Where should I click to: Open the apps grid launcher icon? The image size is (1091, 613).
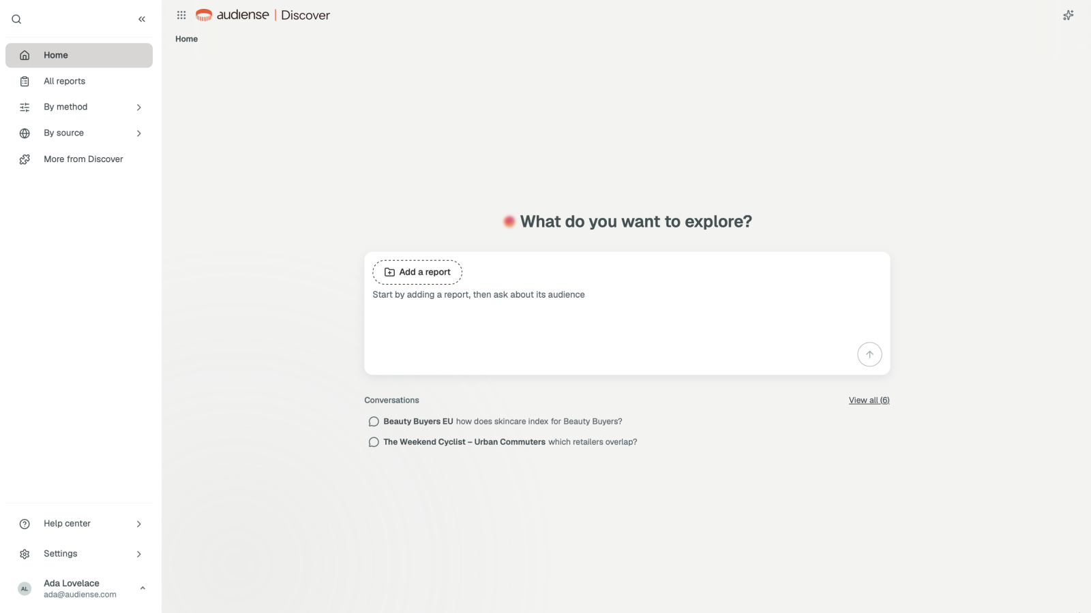pyautogui.click(x=181, y=15)
